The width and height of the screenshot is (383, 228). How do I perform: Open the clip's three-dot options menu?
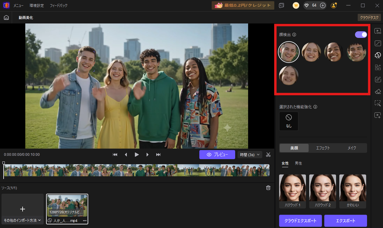(85, 221)
